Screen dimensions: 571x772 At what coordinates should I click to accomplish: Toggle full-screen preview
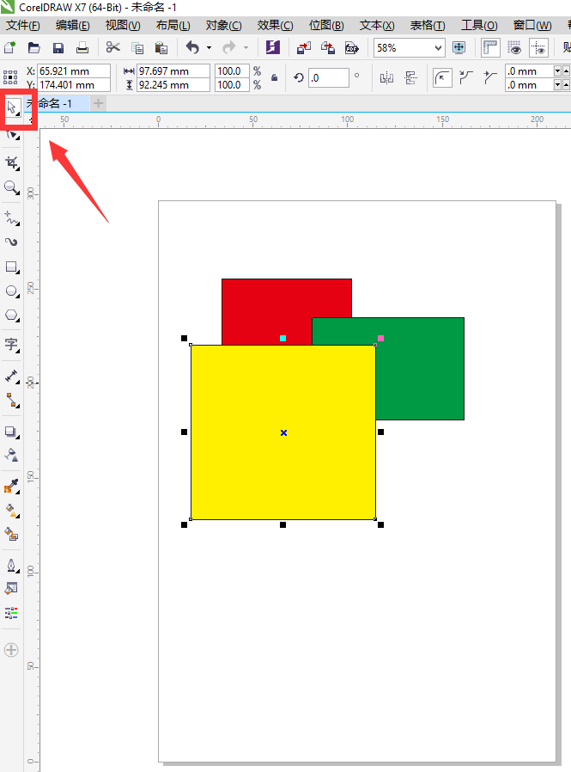pyautogui.click(x=459, y=48)
